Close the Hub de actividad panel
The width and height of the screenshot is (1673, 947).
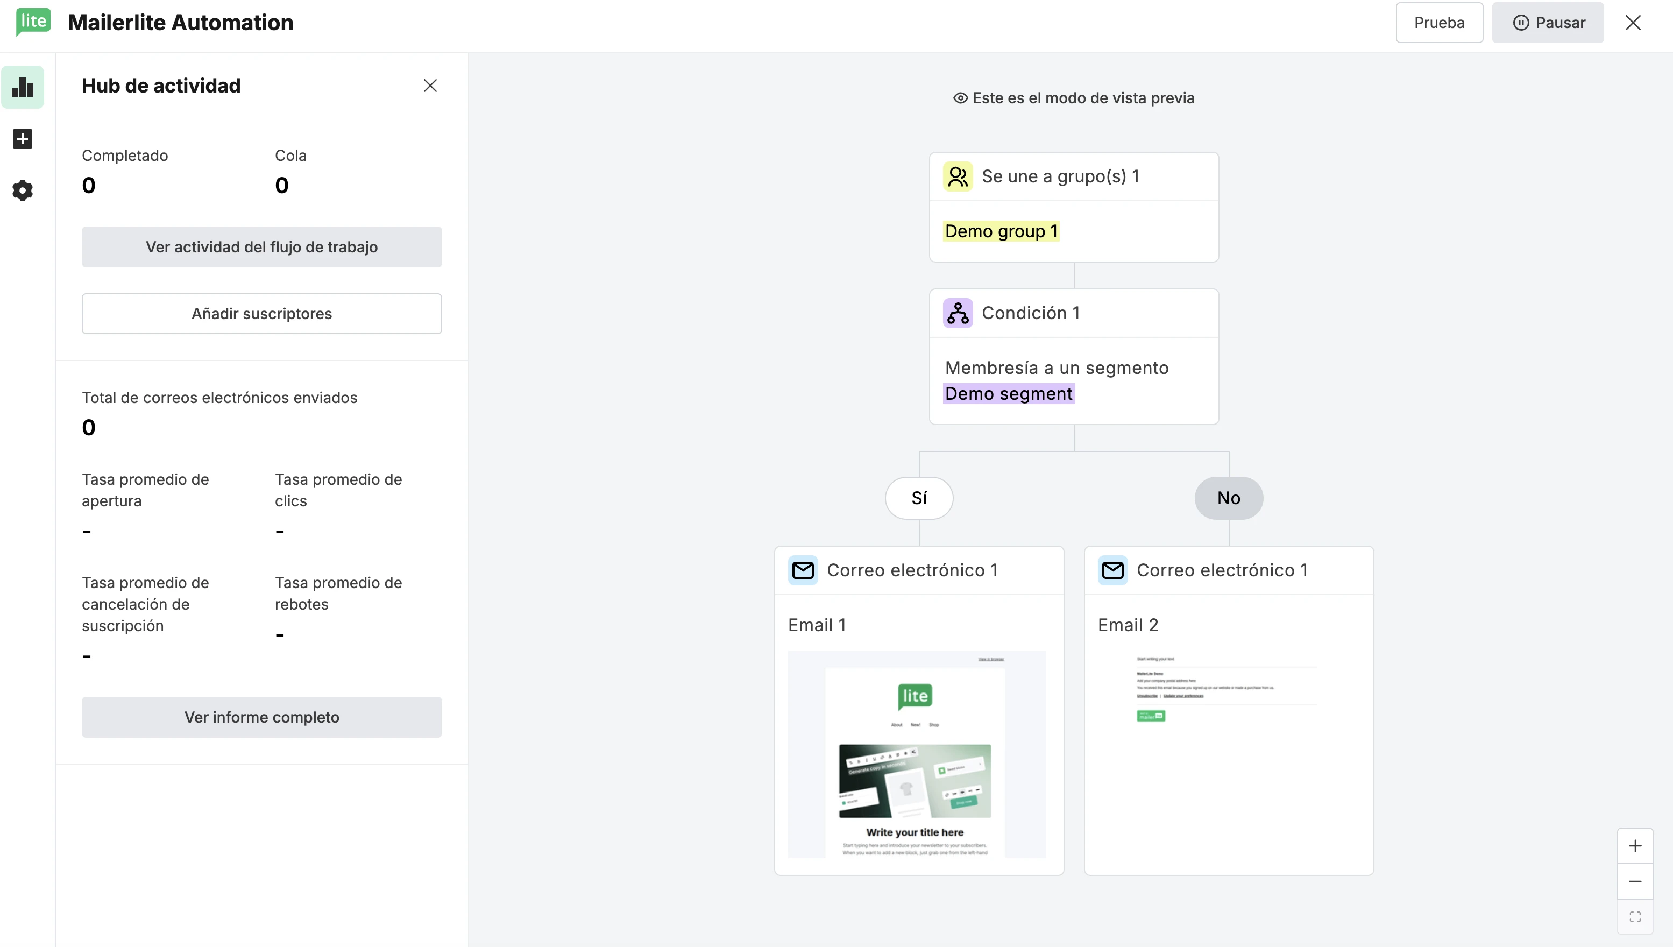tap(430, 85)
